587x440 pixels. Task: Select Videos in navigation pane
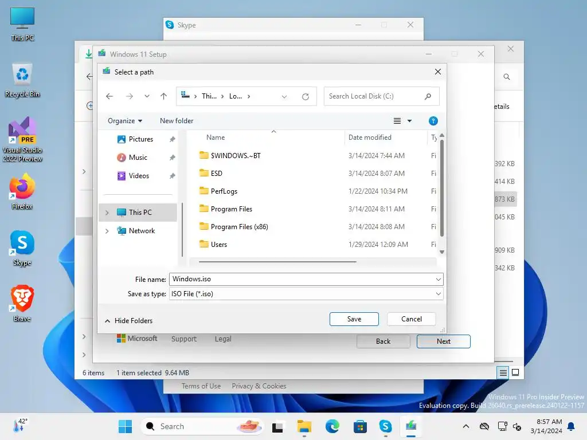click(x=139, y=176)
